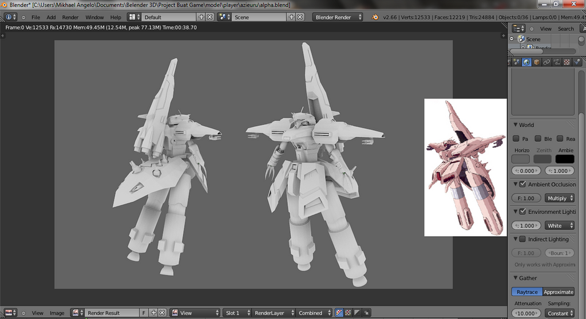586x319 pixels.
Task: Pick the Horizon color swatch
Action: point(520,159)
